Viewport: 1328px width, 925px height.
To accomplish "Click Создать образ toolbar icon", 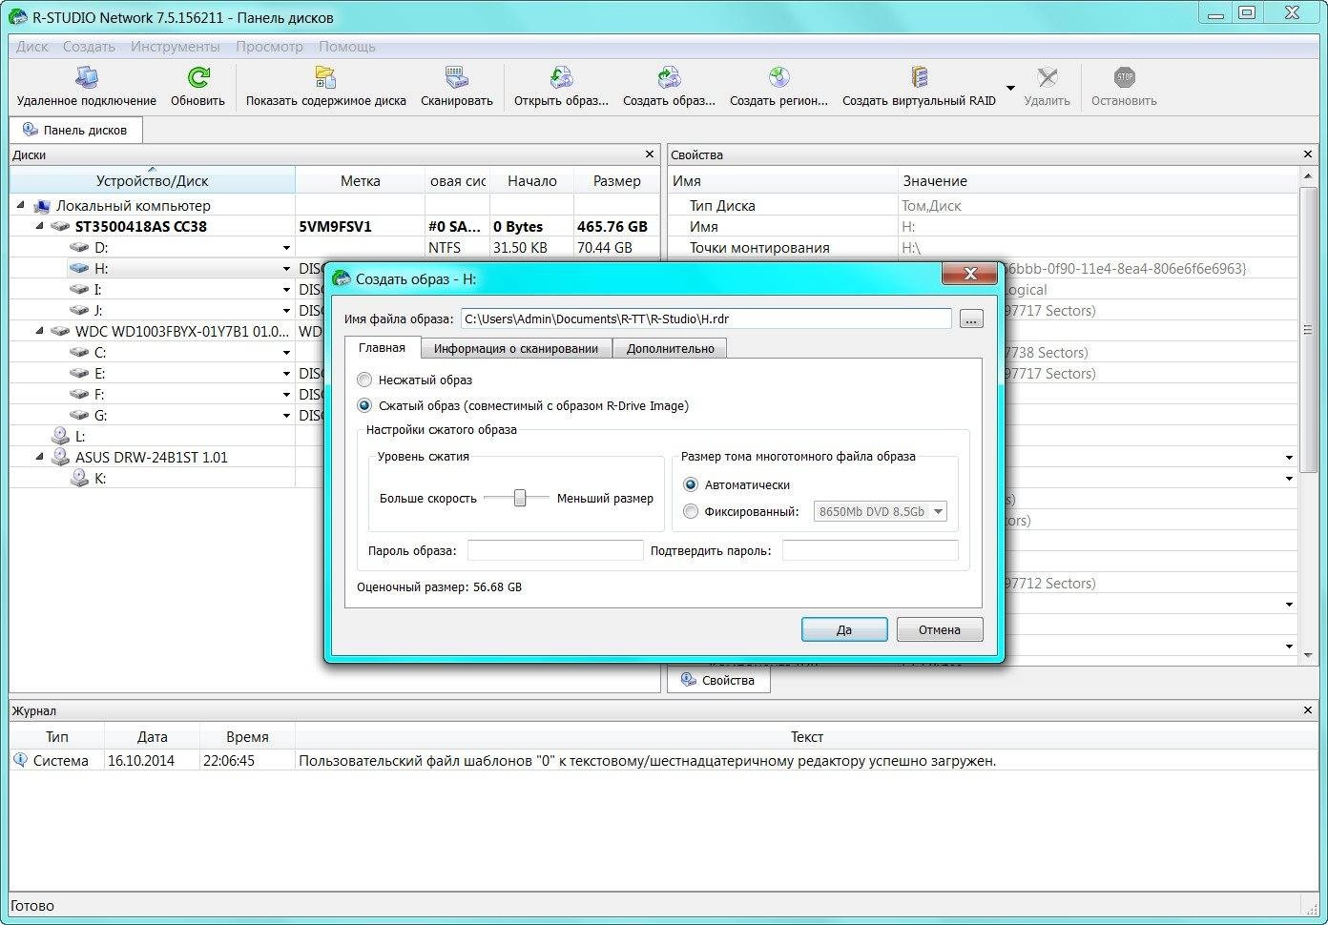I will click(x=669, y=77).
